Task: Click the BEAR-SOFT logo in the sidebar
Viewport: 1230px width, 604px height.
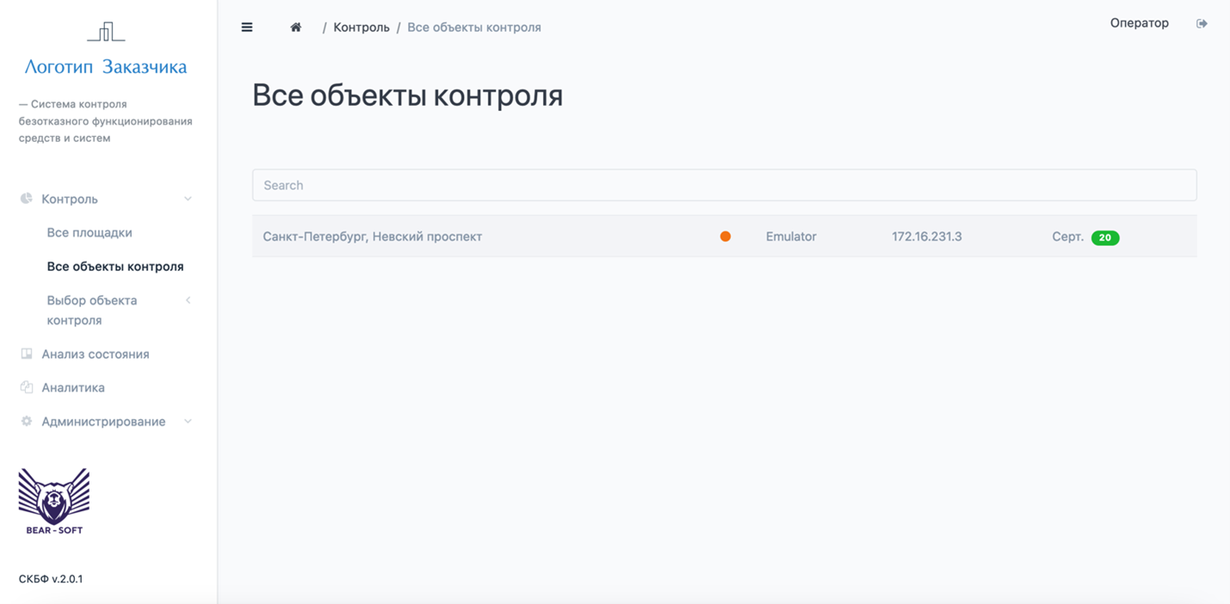Action: [x=53, y=499]
